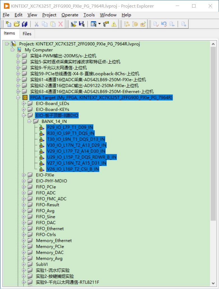Screen dimensions: 219x289
Task: Click the Add to project toolbar icon
Action: click(x=73, y=24)
